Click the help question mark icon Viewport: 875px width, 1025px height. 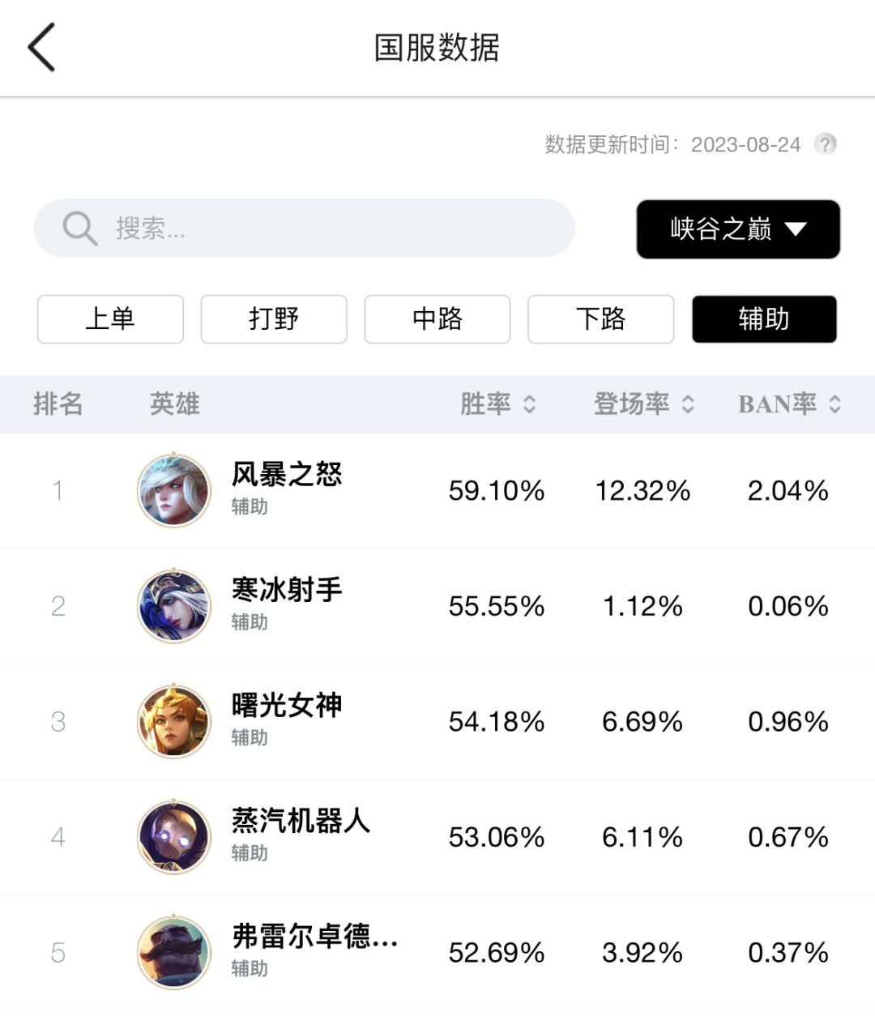(825, 144)
